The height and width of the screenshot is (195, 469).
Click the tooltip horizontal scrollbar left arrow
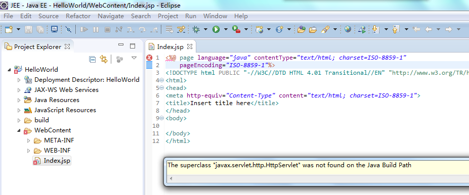(172, 178)
